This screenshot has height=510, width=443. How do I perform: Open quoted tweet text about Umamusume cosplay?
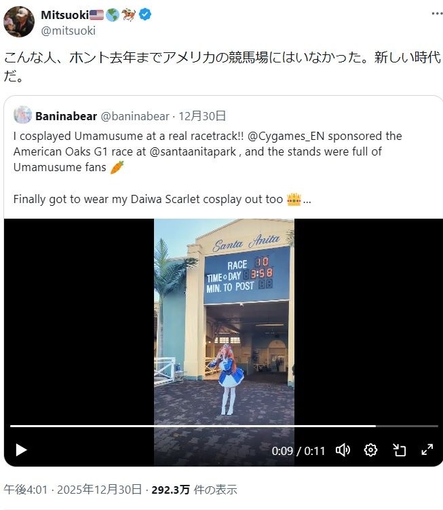pyautogui.click(x=208, y=167)
